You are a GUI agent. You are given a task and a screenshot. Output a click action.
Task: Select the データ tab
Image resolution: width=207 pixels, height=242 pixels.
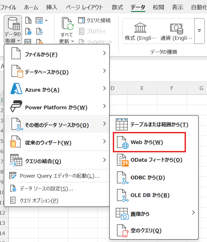[x=138, y=7]
